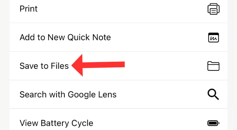Viewport: 237px width, 130px height.
Task: Tap the Google Lens magnifying glass icon
Action: pos(213,94)
